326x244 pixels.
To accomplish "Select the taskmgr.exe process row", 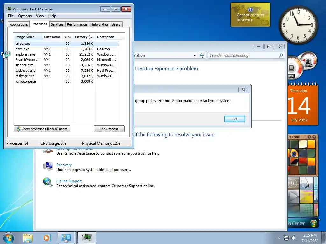I will 66,76.
